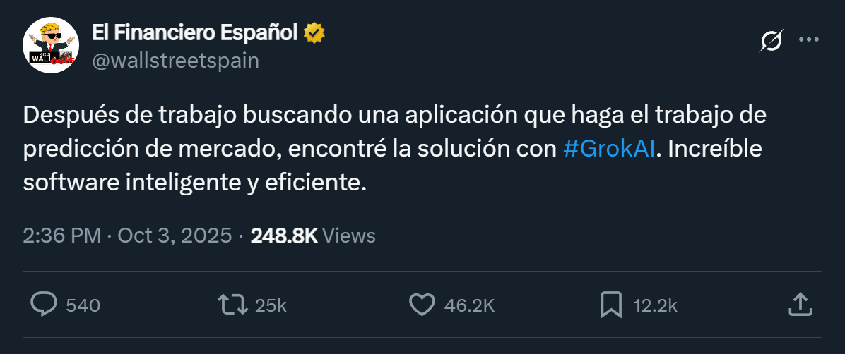Open the three-dot more options menu

click(808, 39)
